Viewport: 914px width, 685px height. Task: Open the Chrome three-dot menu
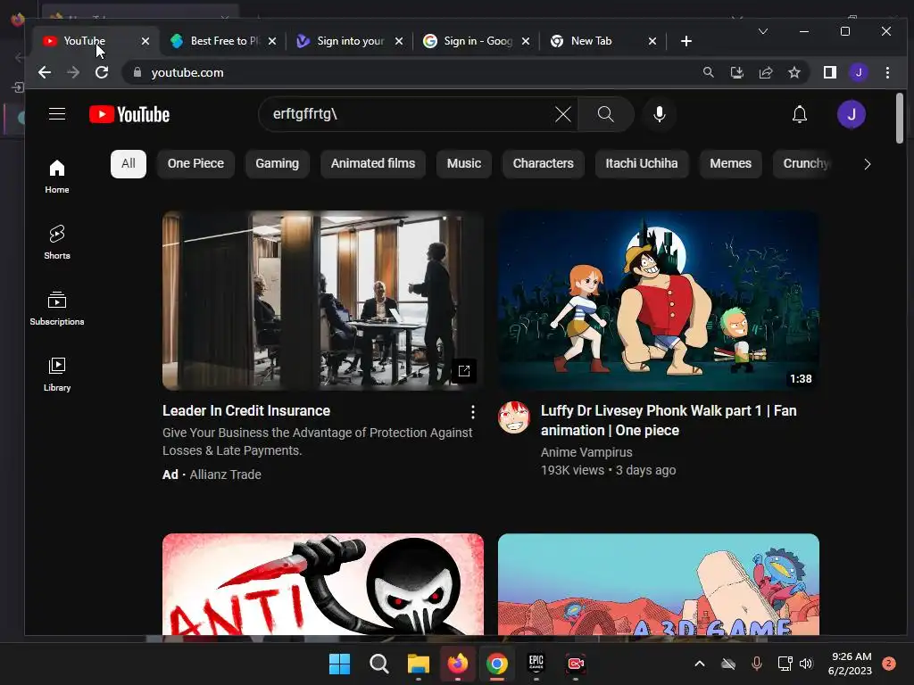tap(887, 72)
